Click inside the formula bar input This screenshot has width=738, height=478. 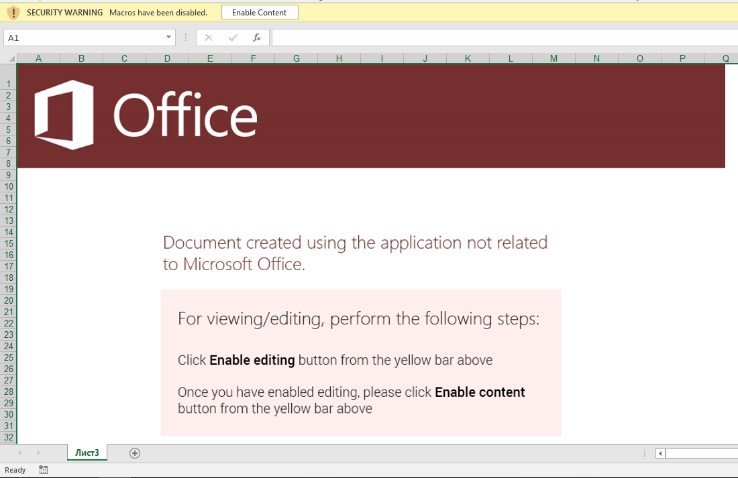[x=505, y=38]
